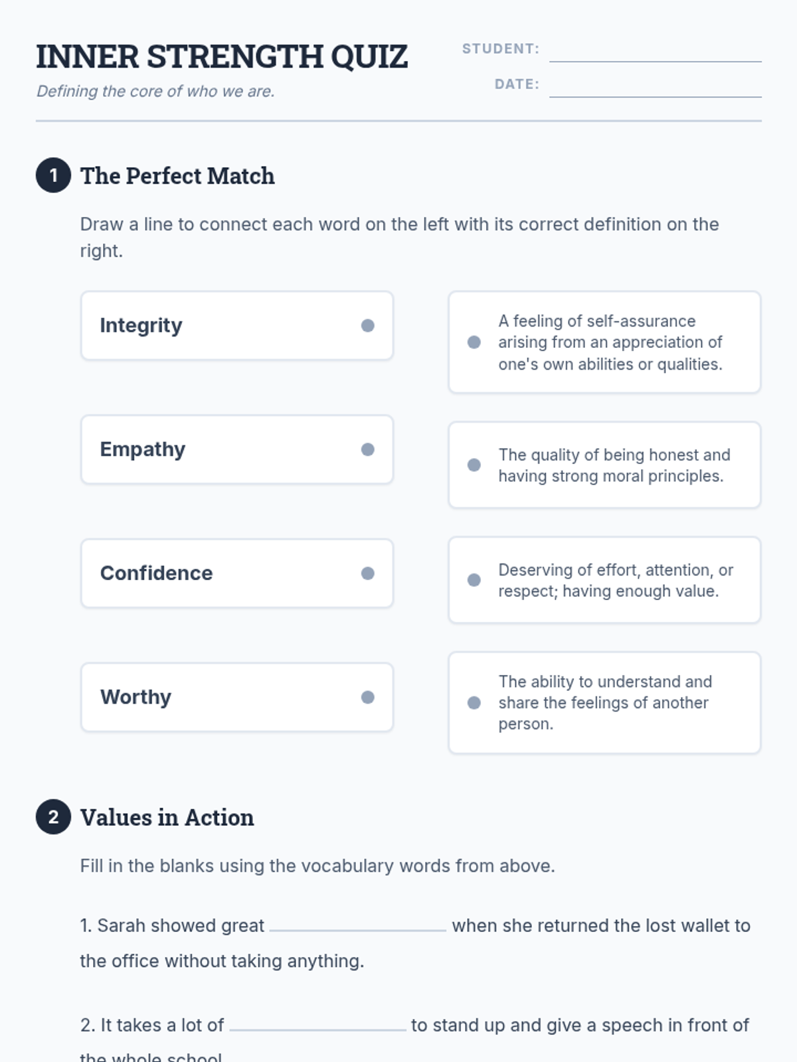Image resolution: width=797 pixels, height=1062 pixels.
Task: Select the Empathy word card
Action: tap(219, 449)
